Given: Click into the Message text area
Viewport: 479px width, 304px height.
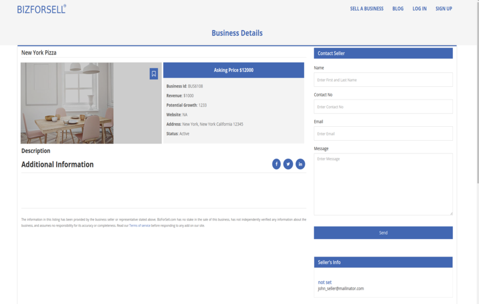Looking at the screenshot, I should pos(383,184).
